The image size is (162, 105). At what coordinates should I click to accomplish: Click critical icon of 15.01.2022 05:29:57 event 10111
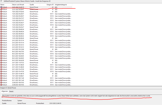click(x=1, y=14)
